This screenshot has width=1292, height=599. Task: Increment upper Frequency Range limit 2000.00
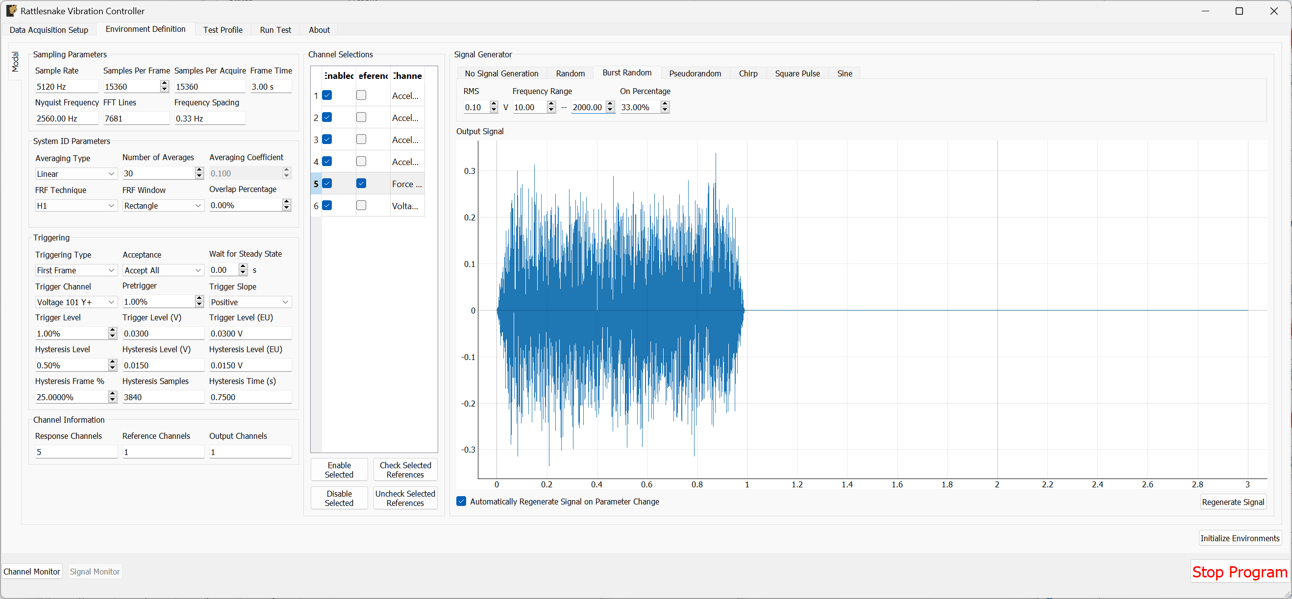click(x=610, y=104)
